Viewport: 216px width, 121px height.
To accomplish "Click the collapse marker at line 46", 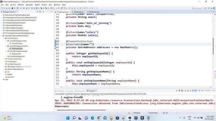I will (59, 53).
